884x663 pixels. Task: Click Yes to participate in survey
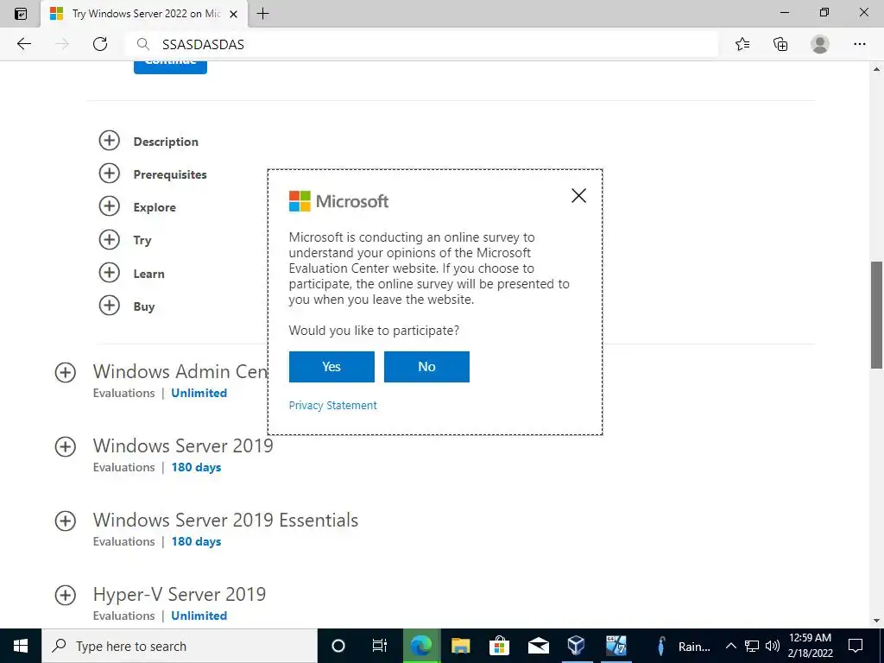pos(331,366)
